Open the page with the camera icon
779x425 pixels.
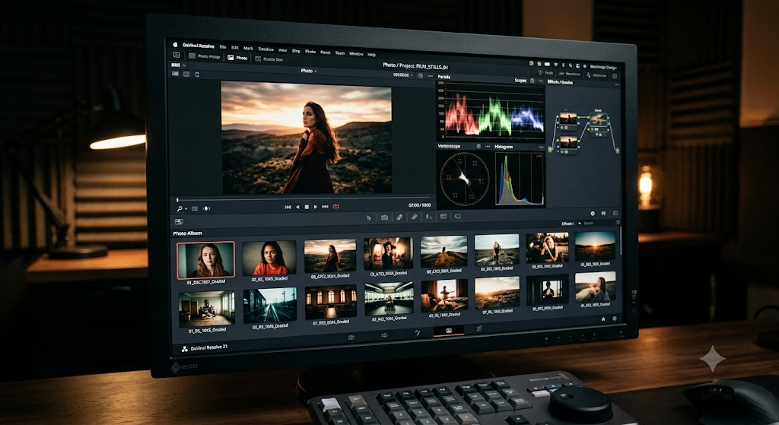351,337
